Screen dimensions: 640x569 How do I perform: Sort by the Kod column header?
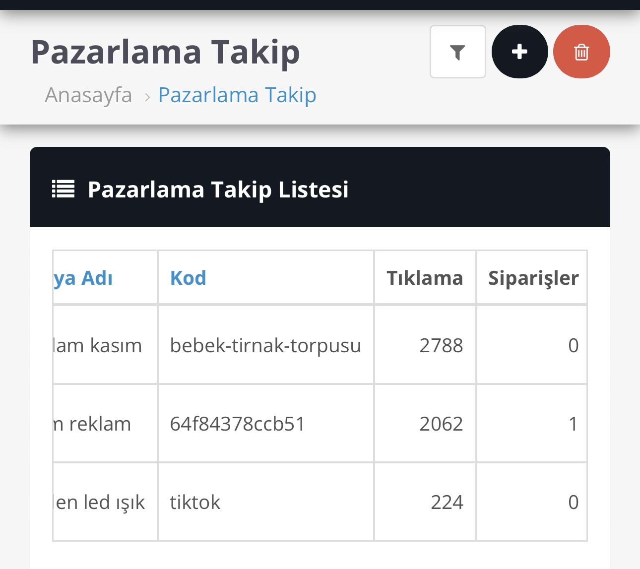[188, 278]
